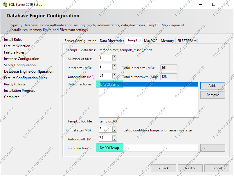Click the Log directory text field
The image size is (234, 176).
[x=149, y=148]
